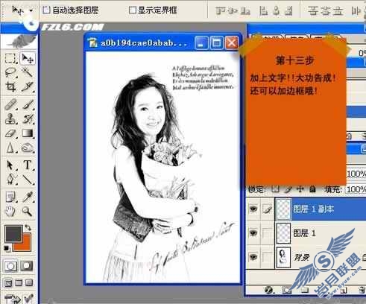This screenshot has width=366, height=304.
Task: Select the Type (T) tool
Action: (x=27, y=165)
